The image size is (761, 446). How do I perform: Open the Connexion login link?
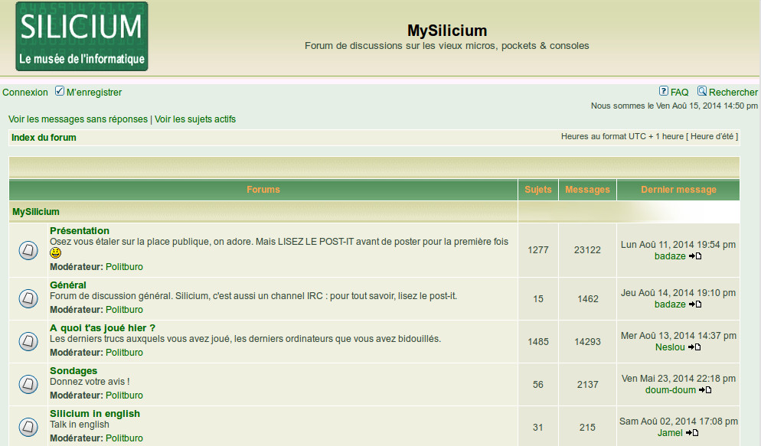coord(25,93)
